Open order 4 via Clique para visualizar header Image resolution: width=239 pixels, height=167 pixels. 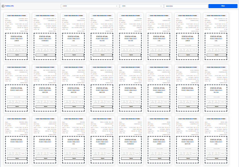pyautogui.click(x=102, y=16)
